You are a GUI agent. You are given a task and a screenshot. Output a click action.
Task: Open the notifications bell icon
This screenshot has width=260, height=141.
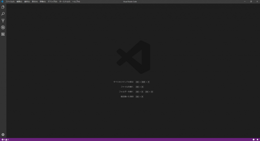point(257,139)
